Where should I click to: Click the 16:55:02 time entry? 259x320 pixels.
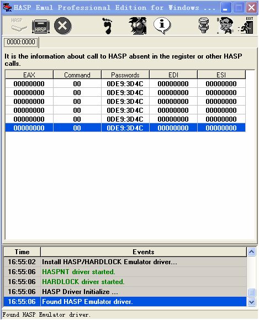click(22, 262)
